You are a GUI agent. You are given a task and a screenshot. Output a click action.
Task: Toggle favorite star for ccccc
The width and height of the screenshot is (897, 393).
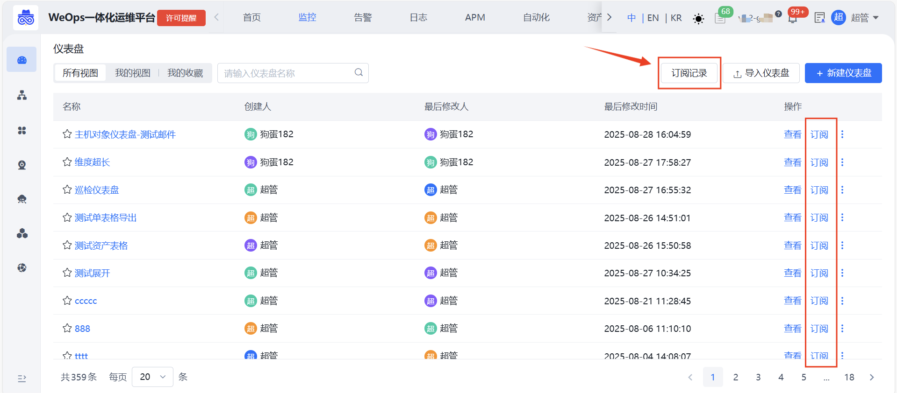pos(67,301)
